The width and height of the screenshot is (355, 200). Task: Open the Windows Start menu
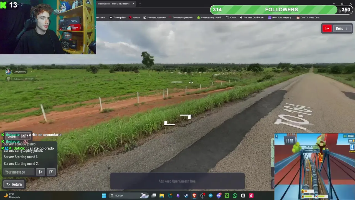[104, 196]
